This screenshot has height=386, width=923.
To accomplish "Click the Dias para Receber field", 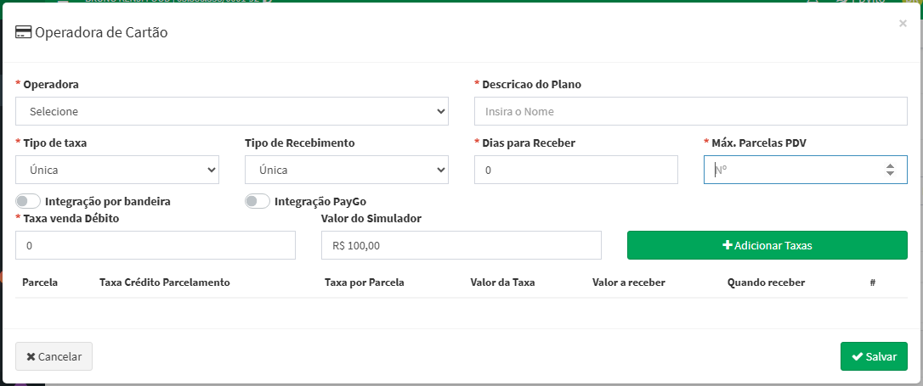I will tap(576, 170).
